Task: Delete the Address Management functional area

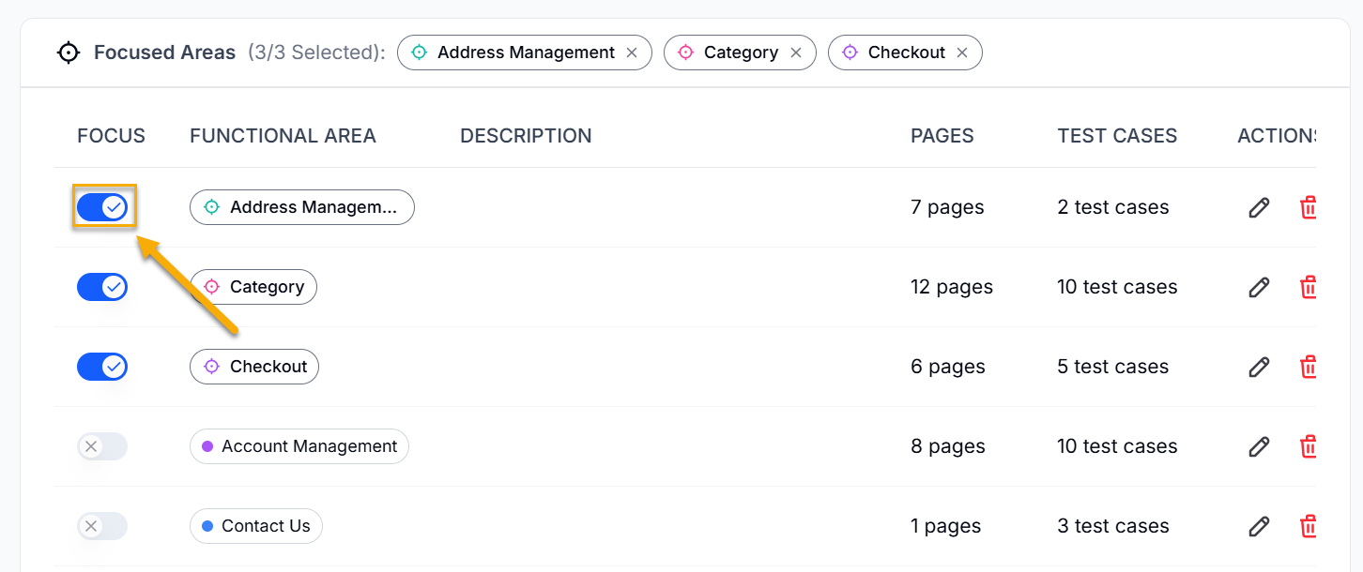Action: pos(1308,207)
